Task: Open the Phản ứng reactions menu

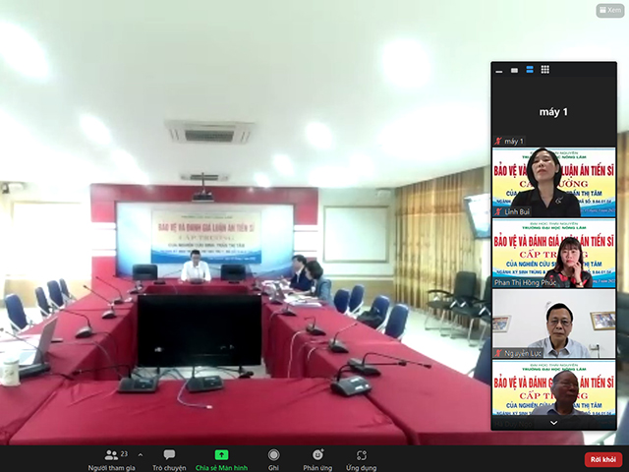Action: tap(317, 459)
